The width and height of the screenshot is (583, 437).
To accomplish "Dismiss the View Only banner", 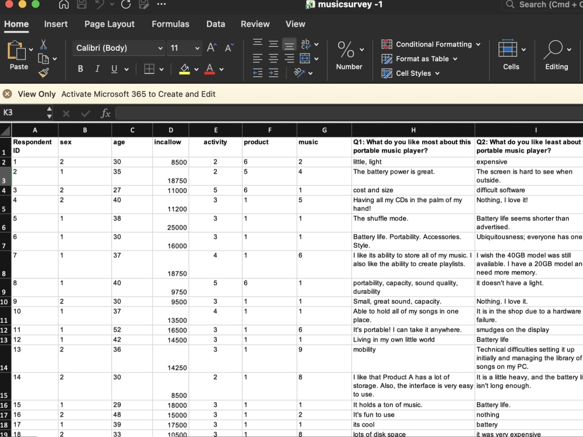I will tap(7, 94).
